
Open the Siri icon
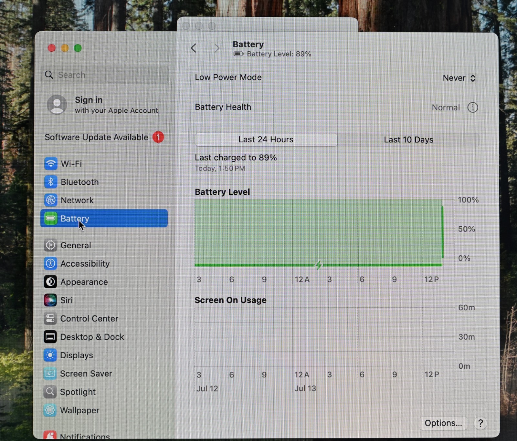(50, 300)
